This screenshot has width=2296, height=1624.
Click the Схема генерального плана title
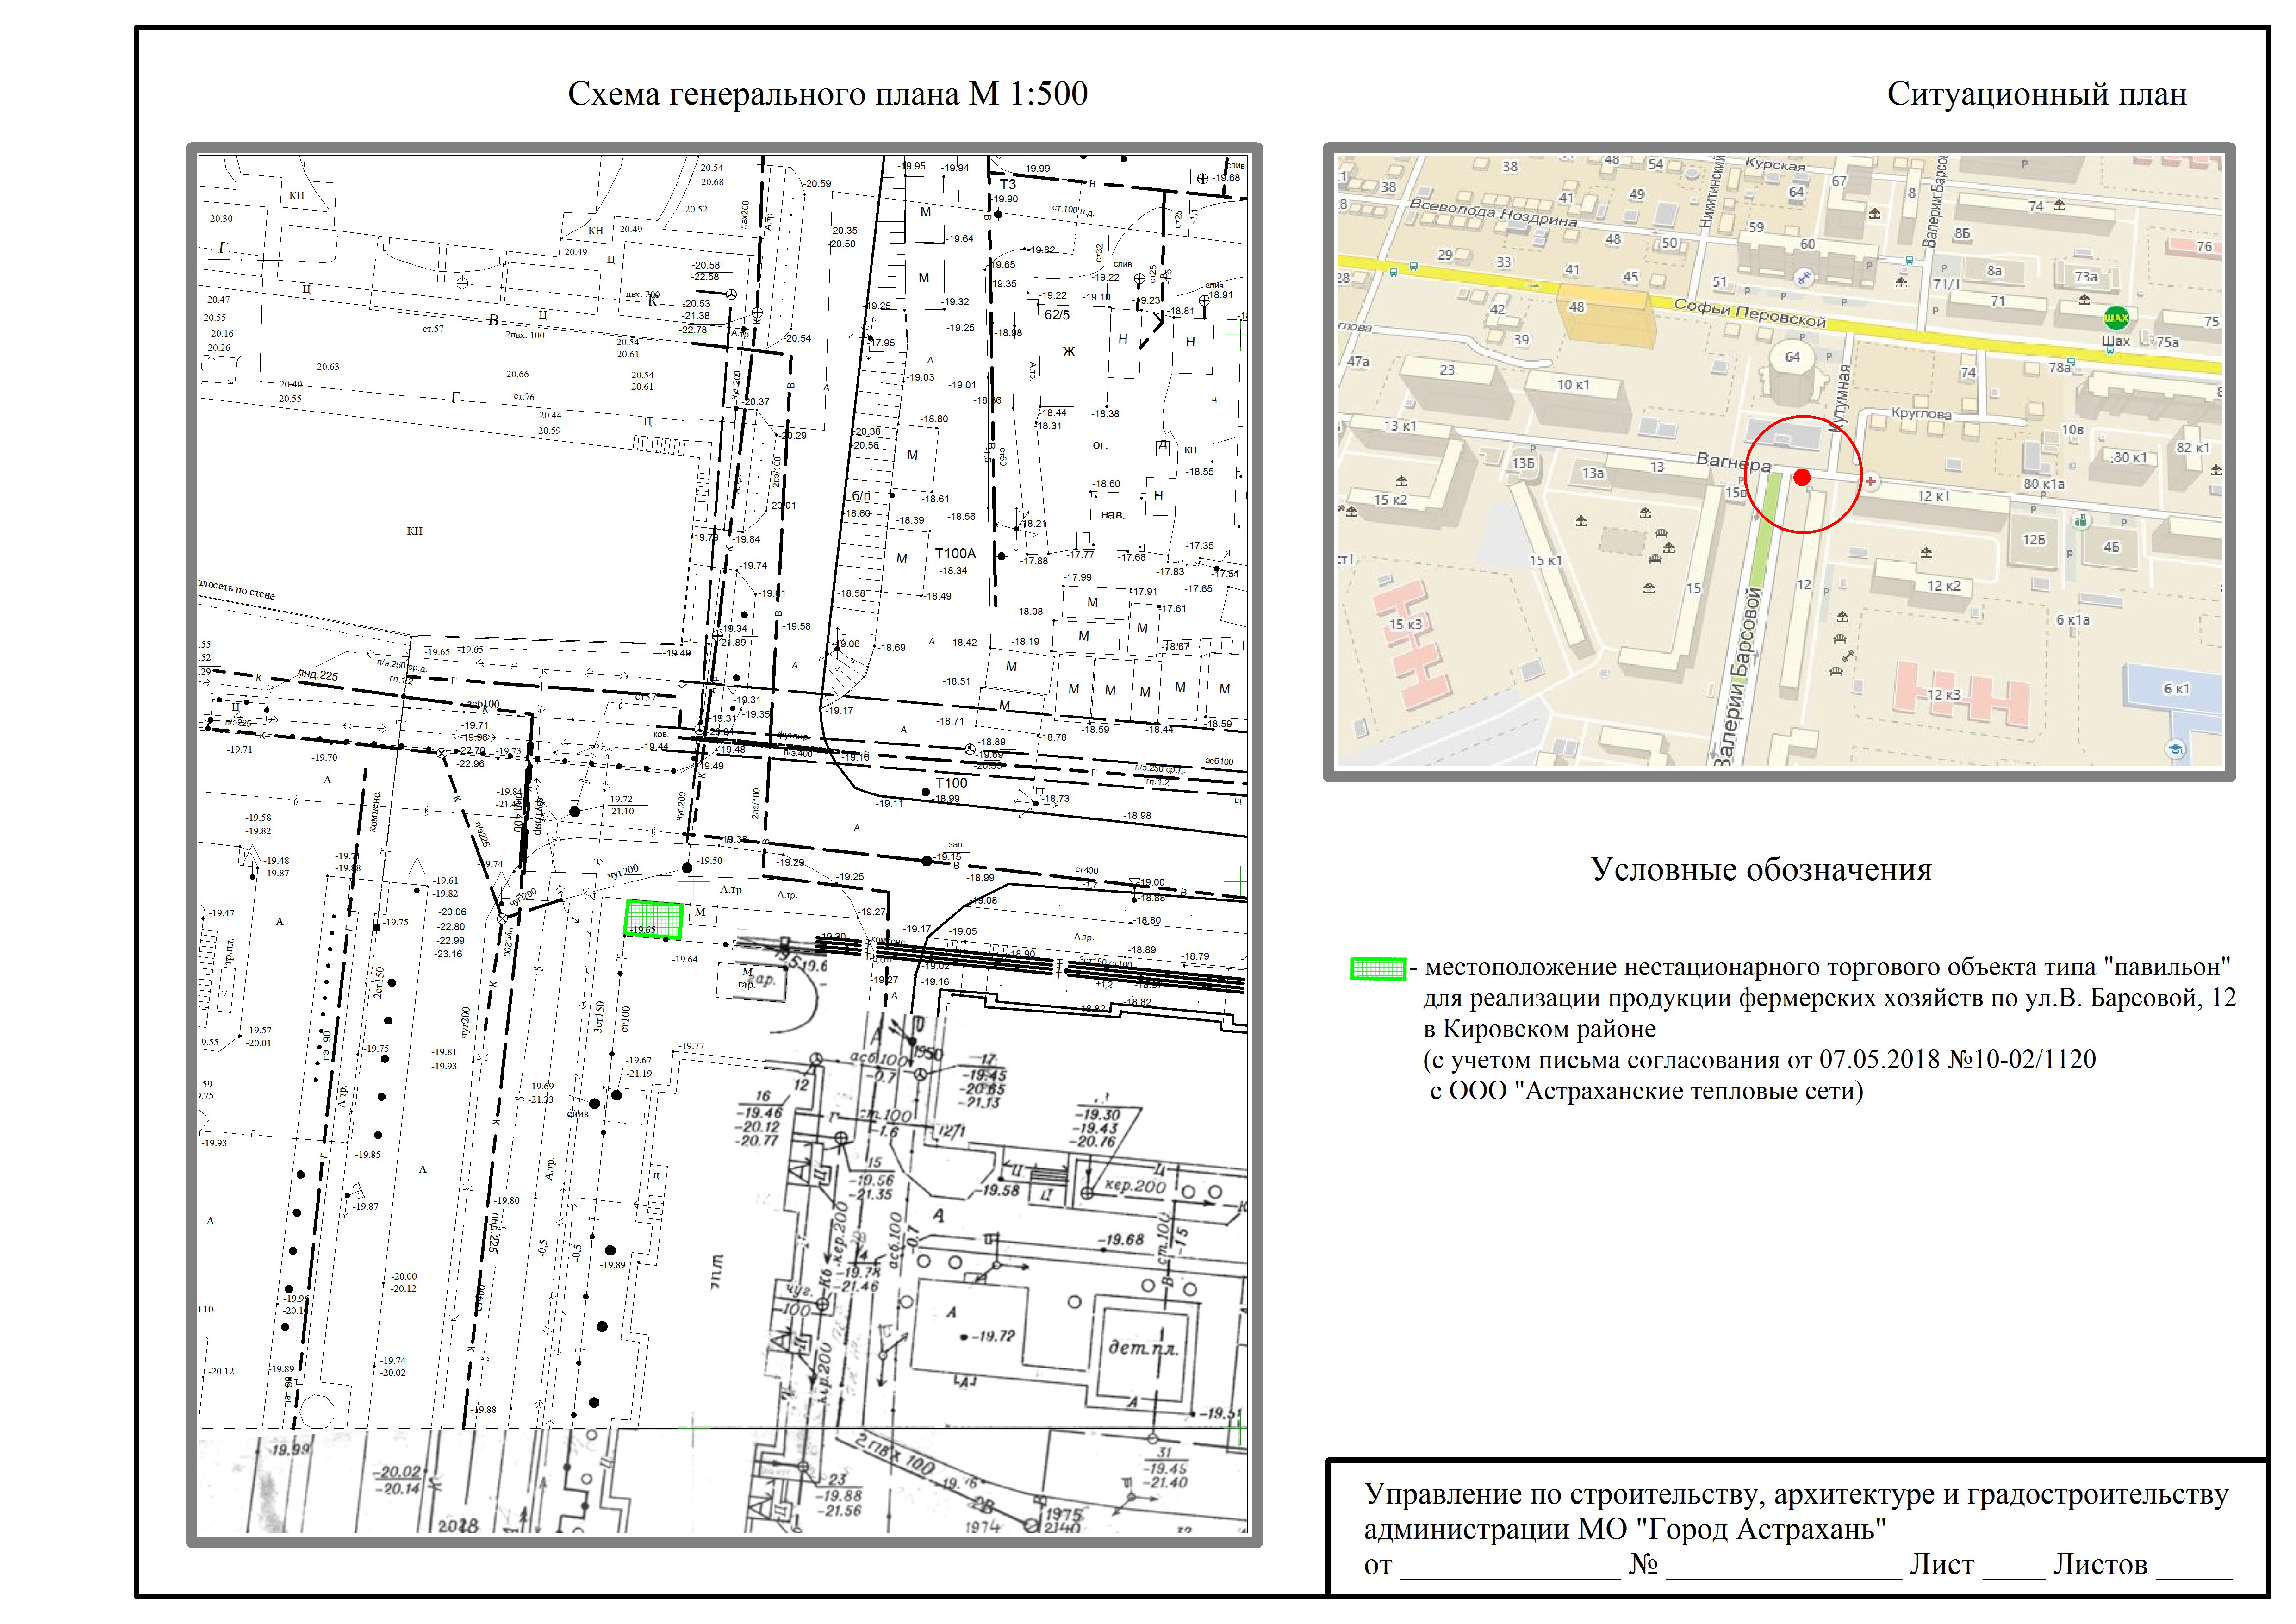[x=827, y=94]
